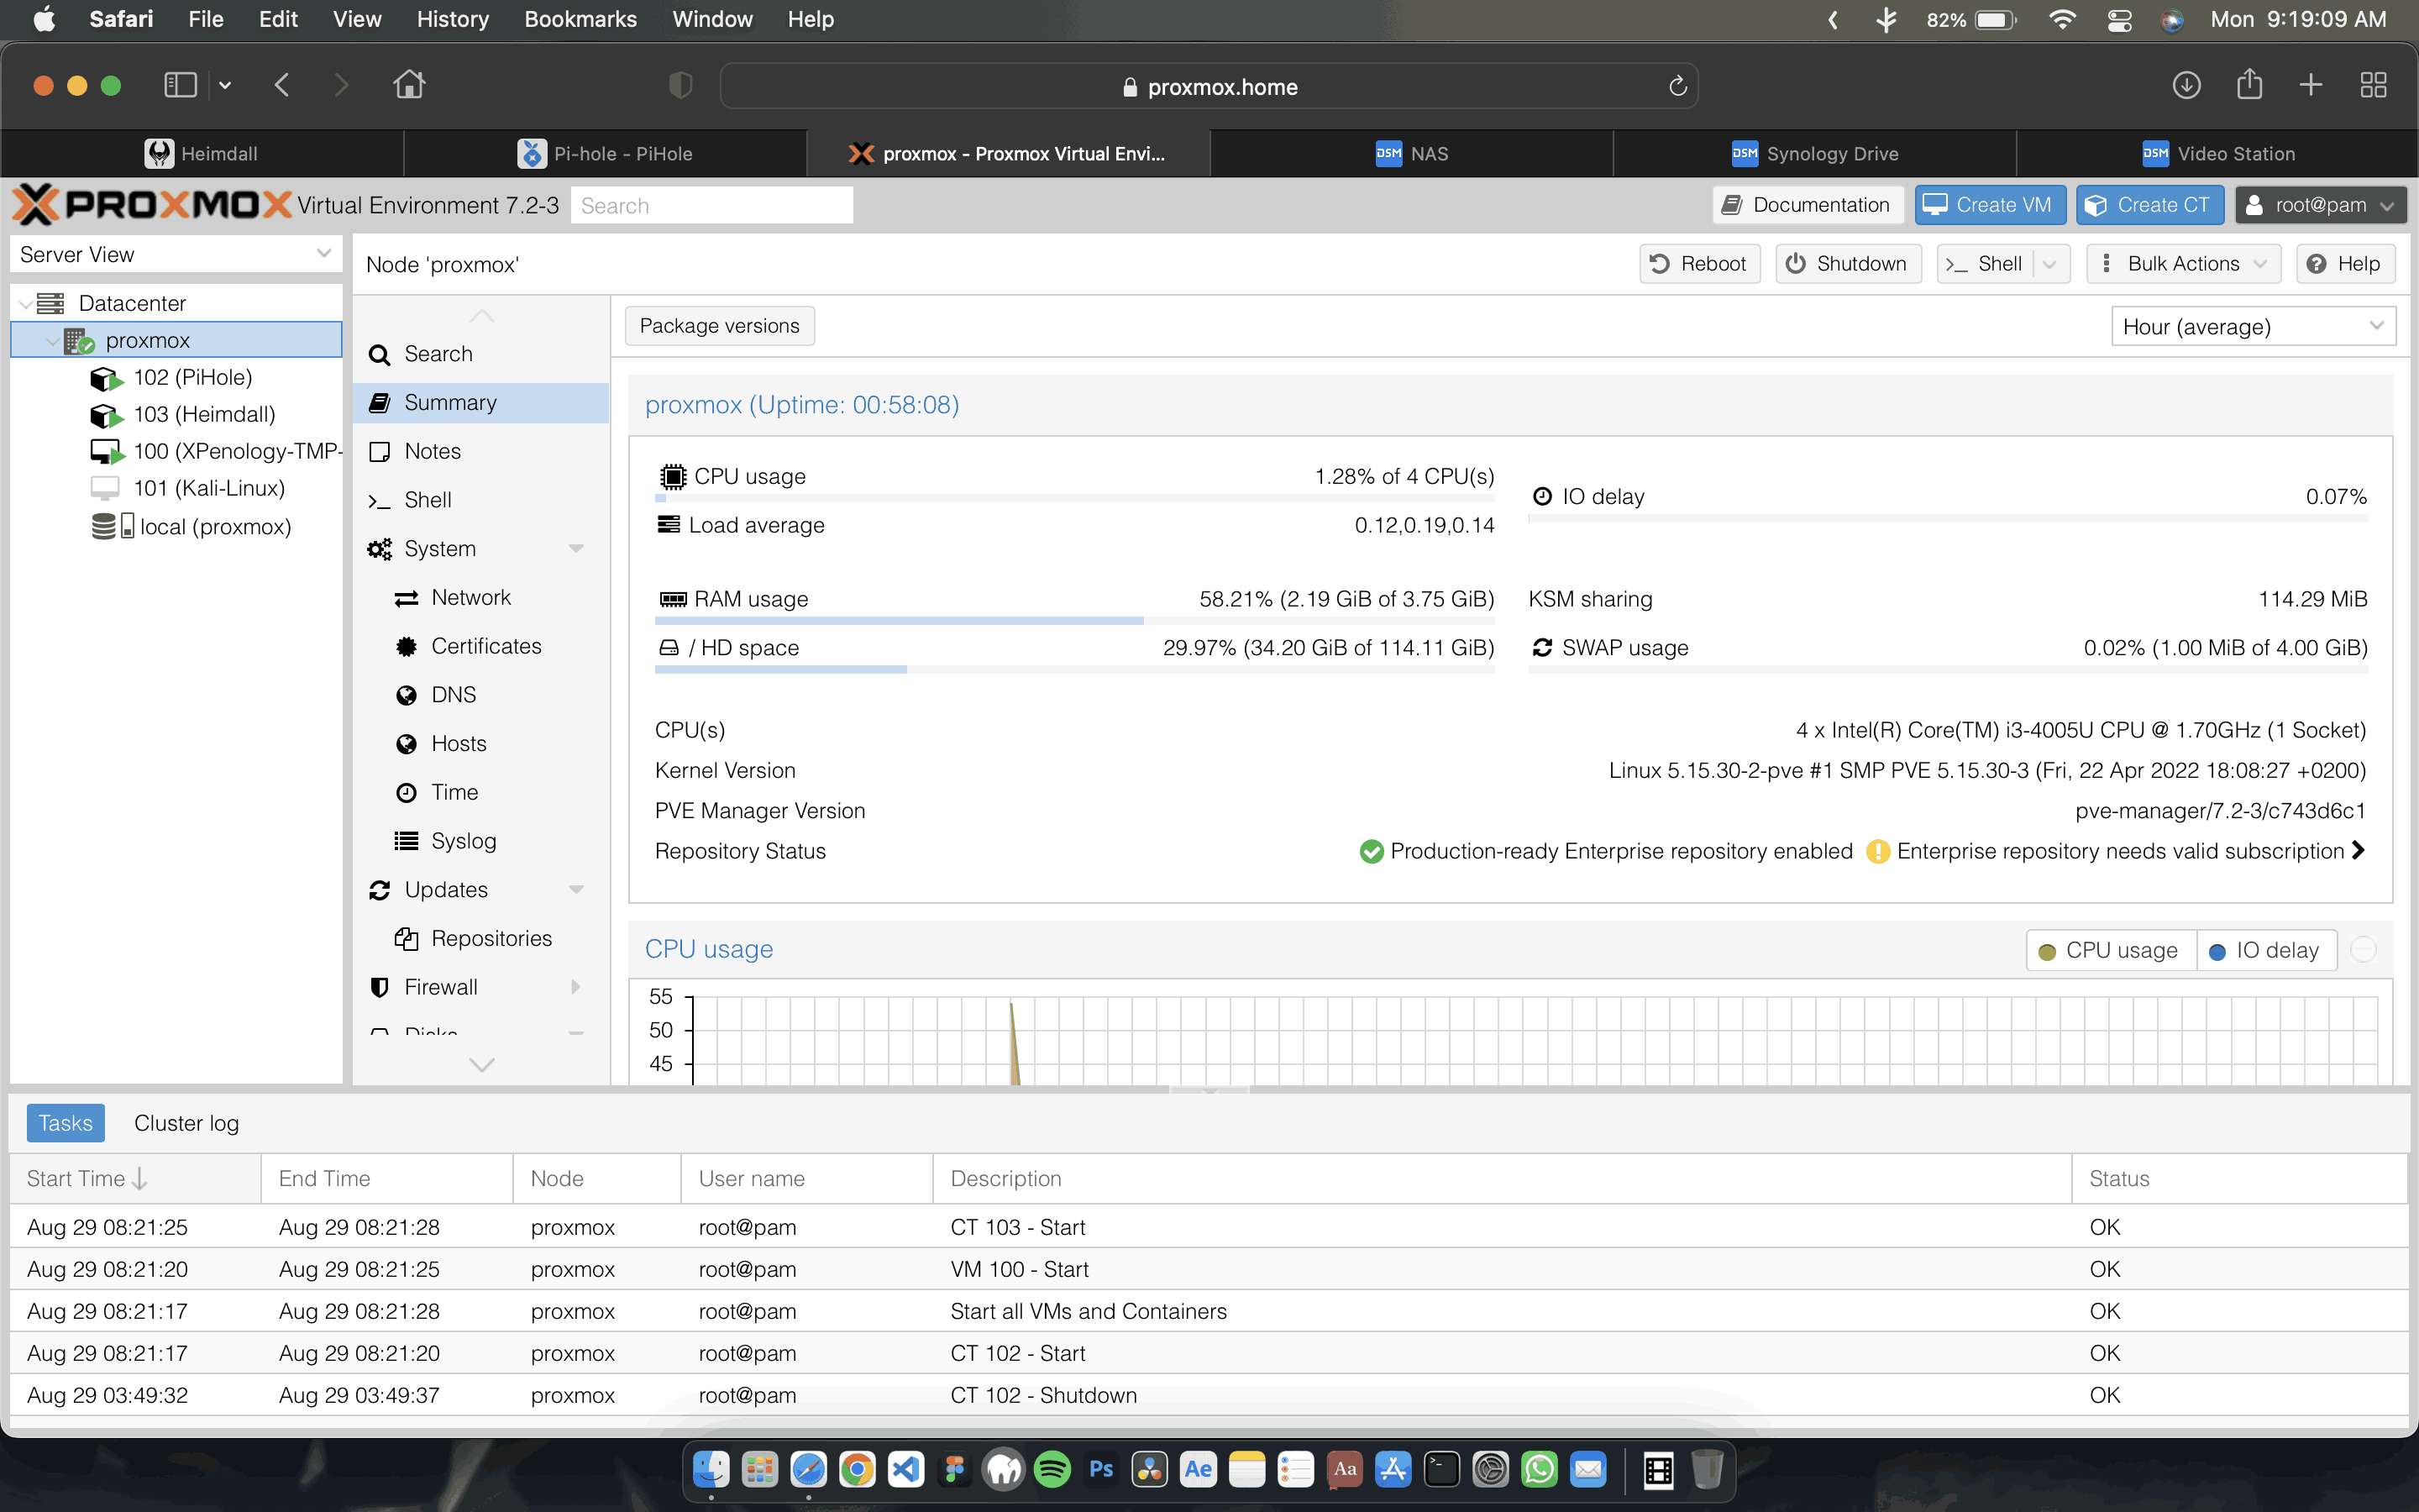This screenshot has width=2419, height=1512.
Task: Select container 102 (PiHole) in the tree
Action: (x=192, y=378)
